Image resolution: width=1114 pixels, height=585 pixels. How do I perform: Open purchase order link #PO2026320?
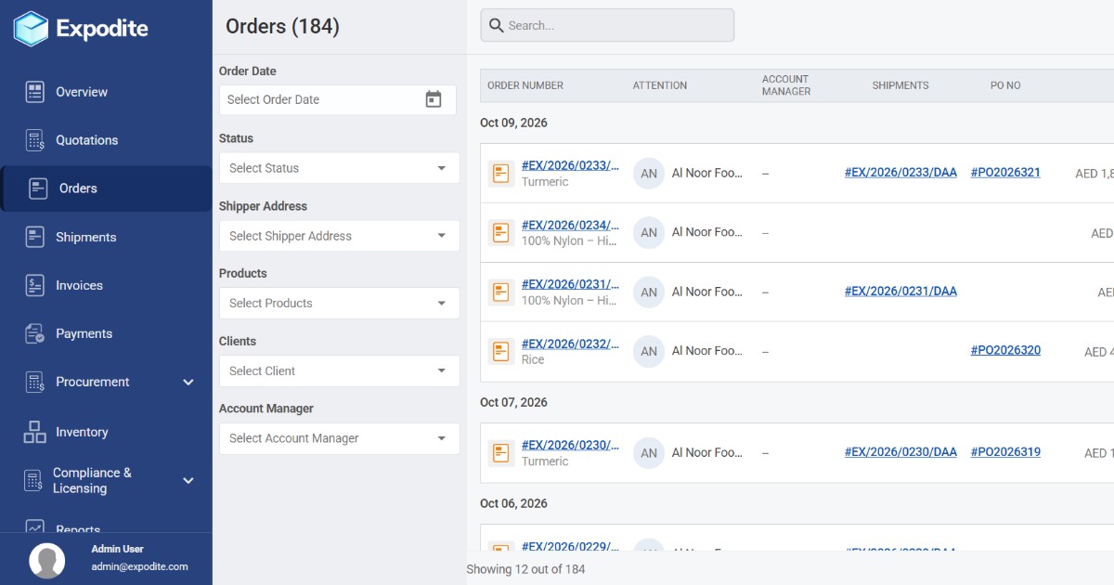click(1005, 351)
